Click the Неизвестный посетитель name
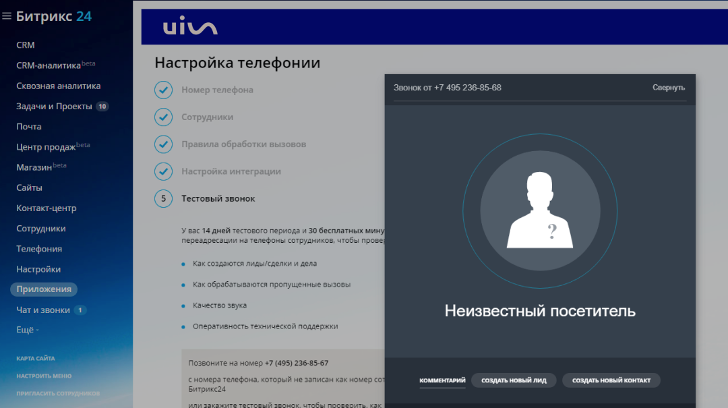The image size is (728, 408). click(540, 311)
